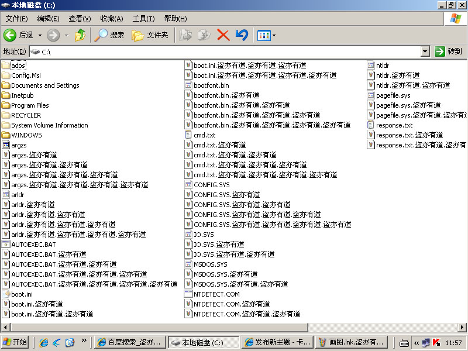Select the arldr file
Screen dimensions: 468x351
[x=13, y=195]
